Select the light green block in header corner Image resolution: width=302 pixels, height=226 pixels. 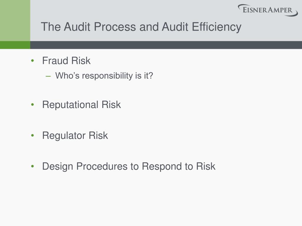pos(15,20)
